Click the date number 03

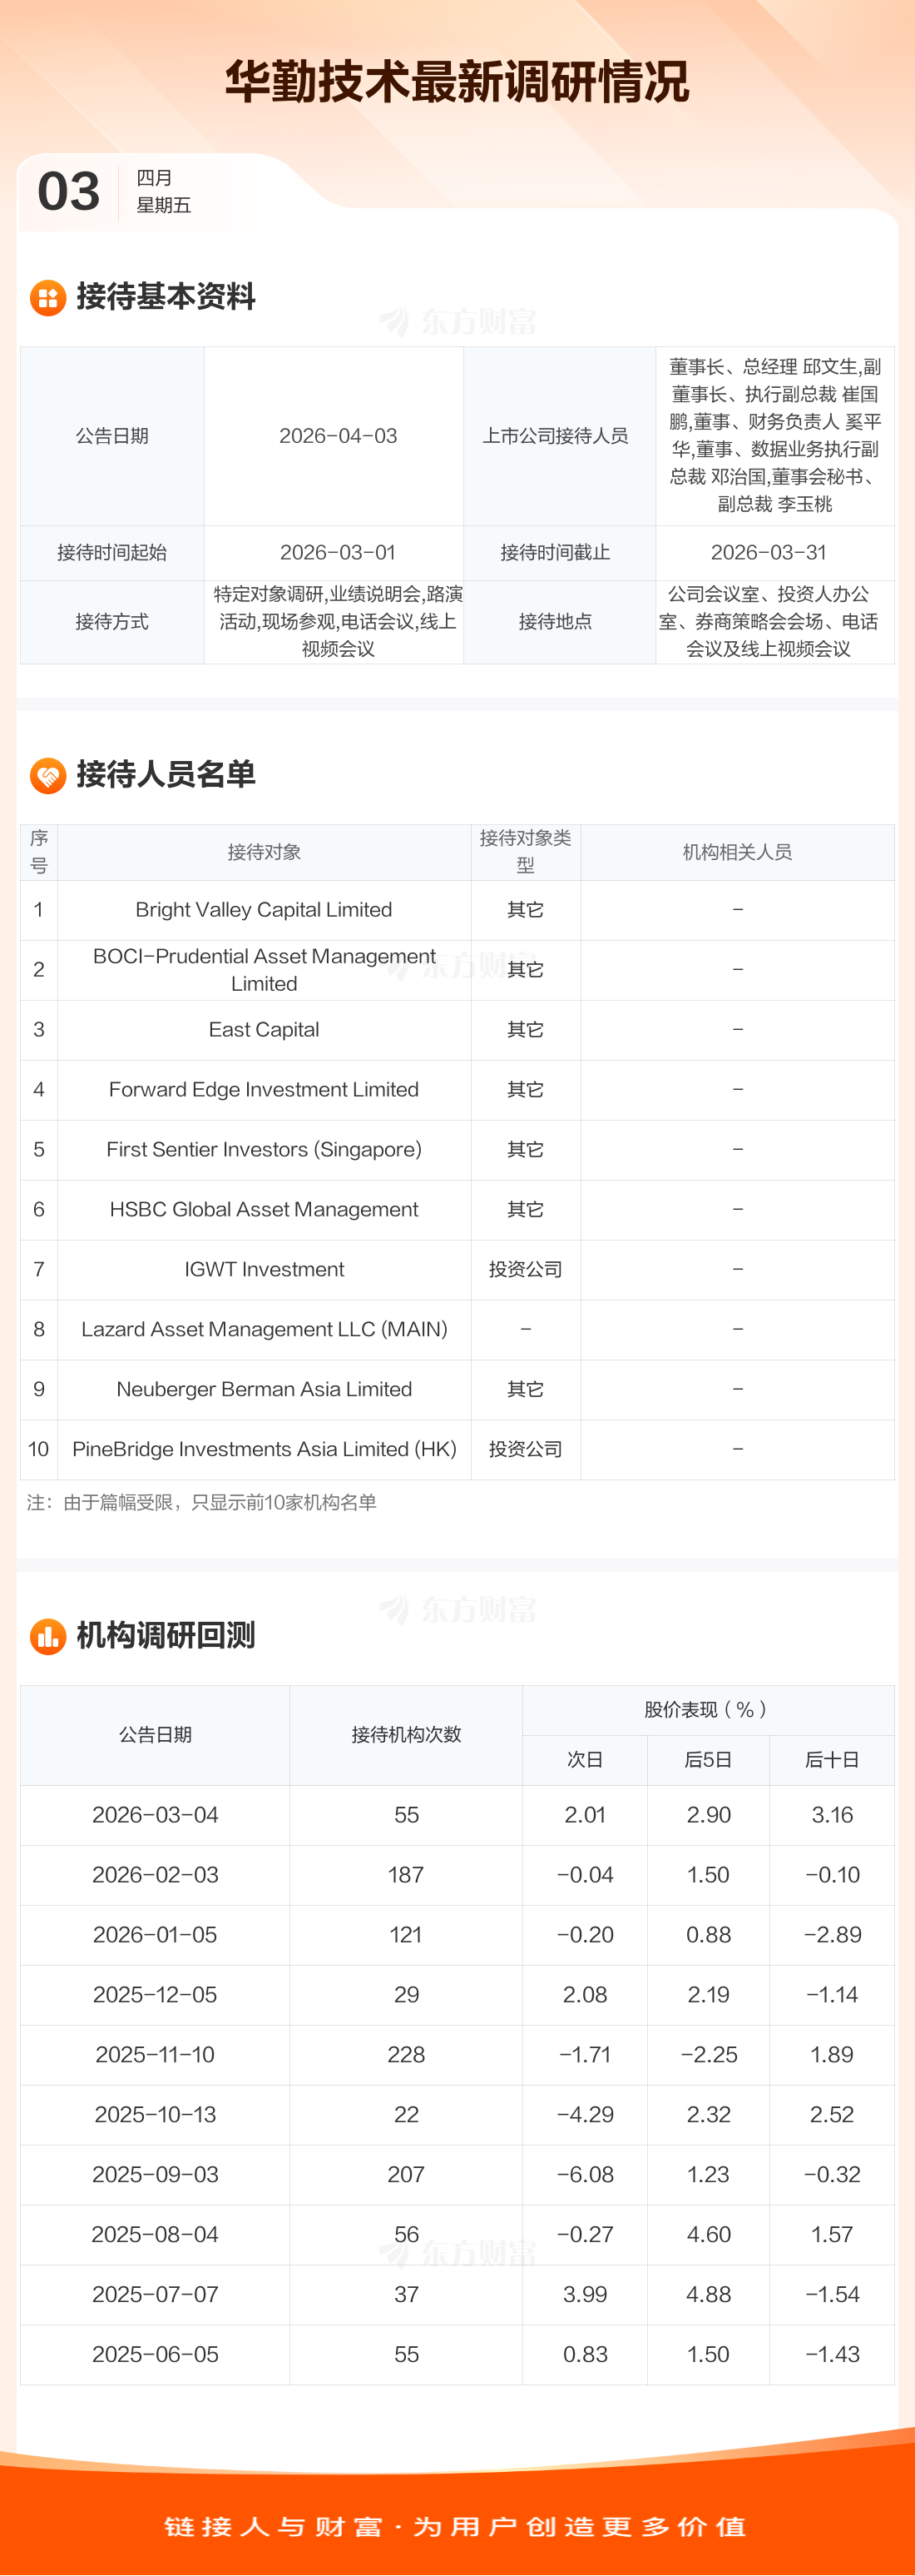point(69,191)
